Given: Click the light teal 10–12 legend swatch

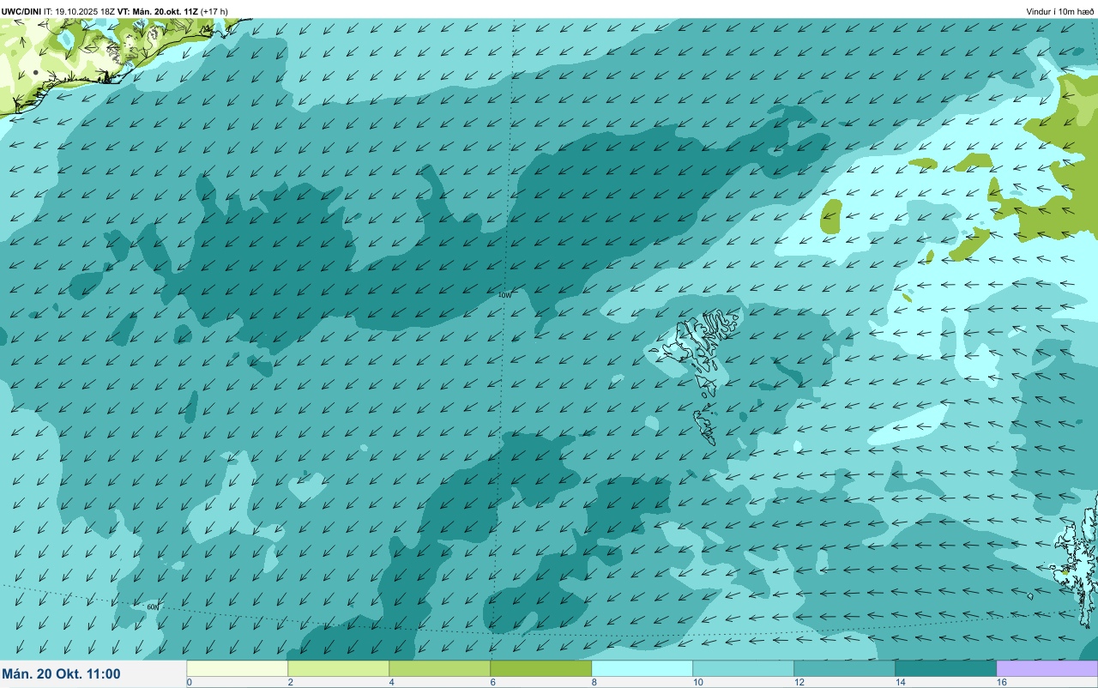Looking at the screenshot, I should click(x=744, y=668).
